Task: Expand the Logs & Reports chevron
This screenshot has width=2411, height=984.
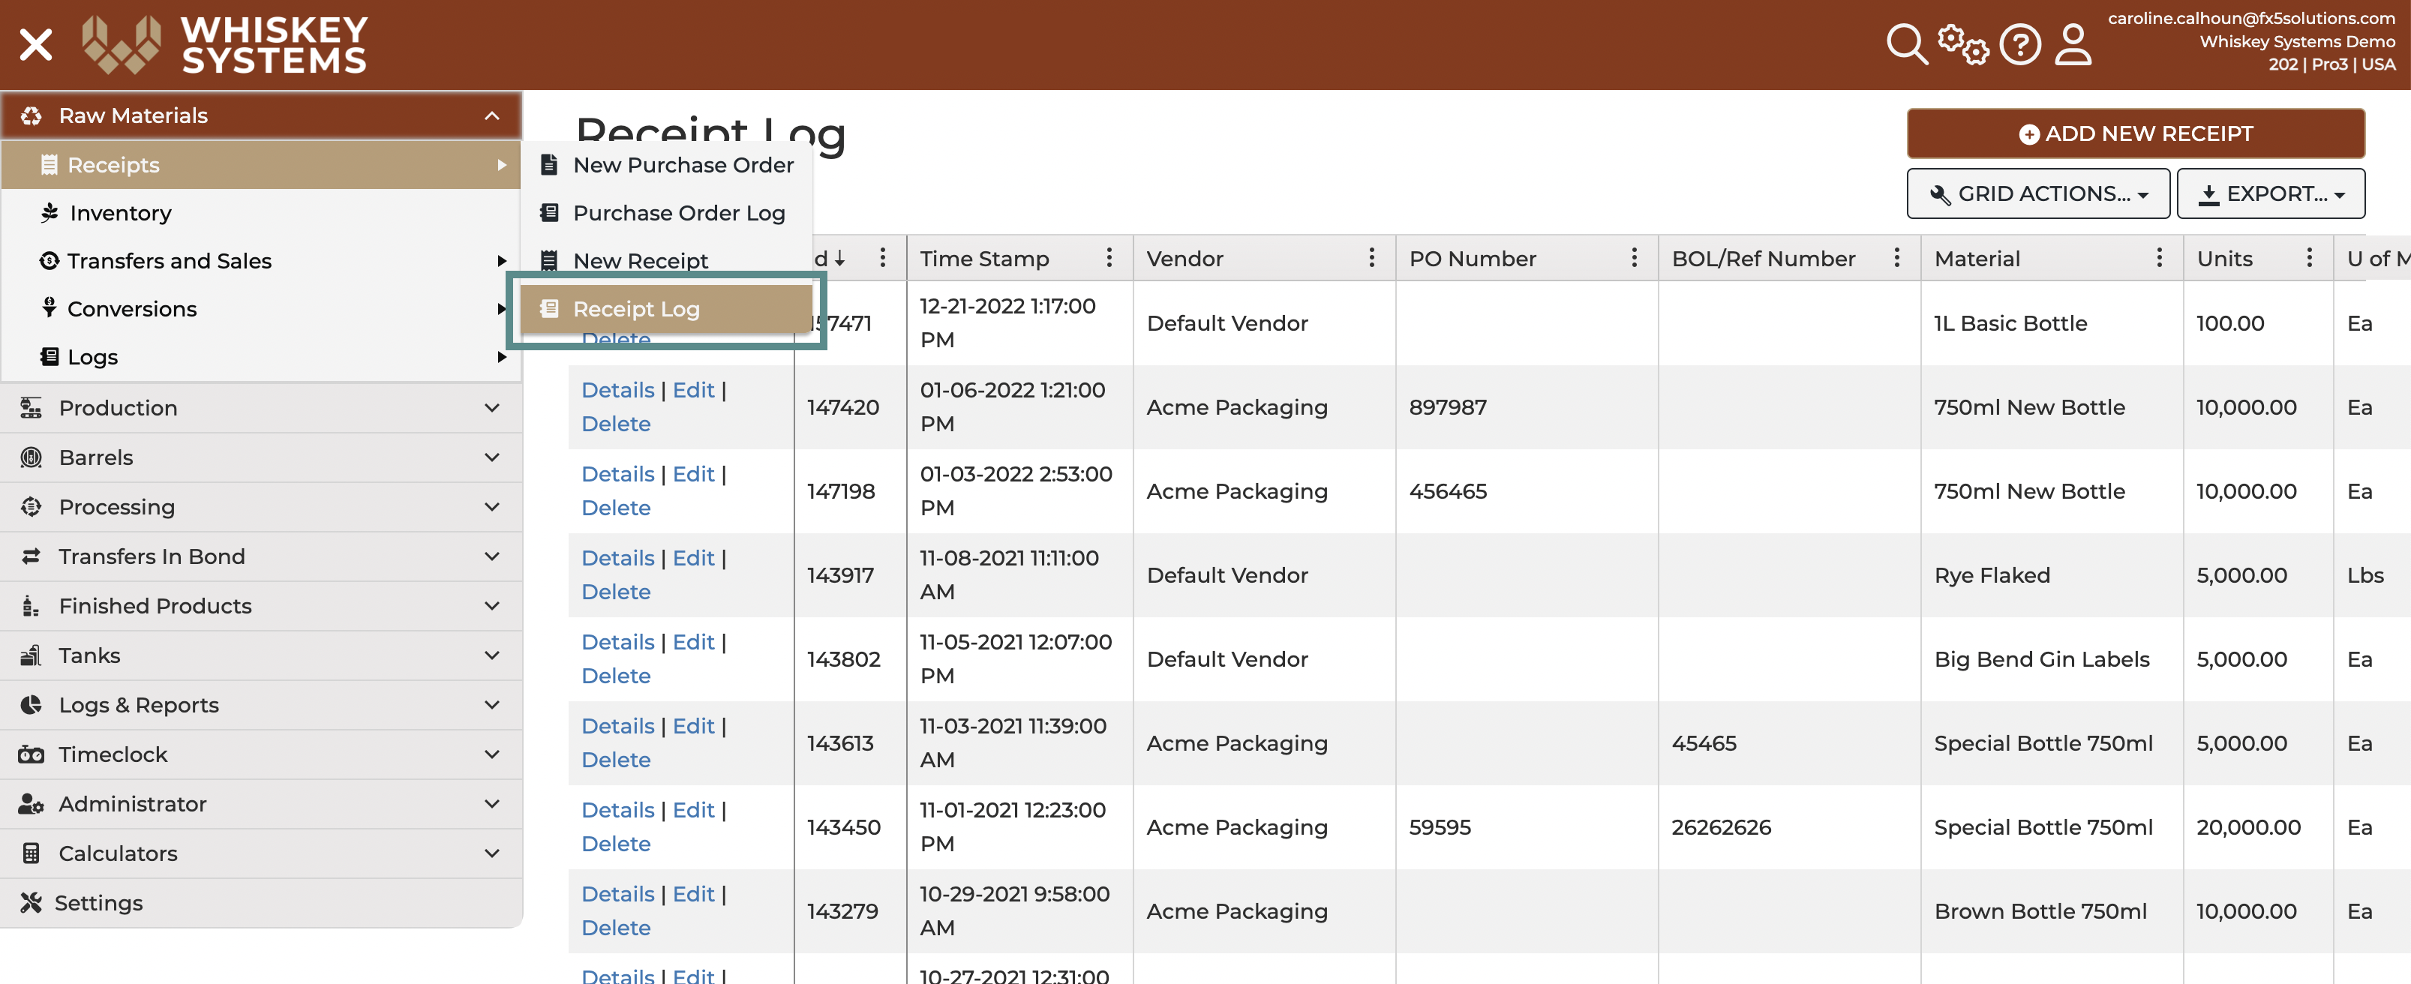Action: point(491,704)
